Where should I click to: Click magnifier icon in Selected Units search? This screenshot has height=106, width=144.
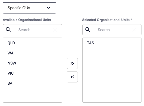click(x=88, y=30)
